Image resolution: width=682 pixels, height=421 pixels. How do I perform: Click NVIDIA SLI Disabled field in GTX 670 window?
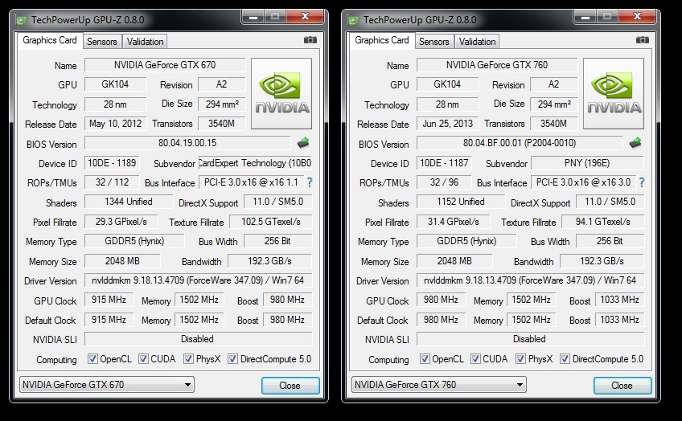point(199,339)
